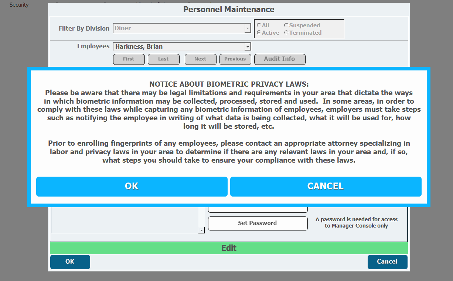Click the list scrollbar down arrow

[x=201, y=230]
